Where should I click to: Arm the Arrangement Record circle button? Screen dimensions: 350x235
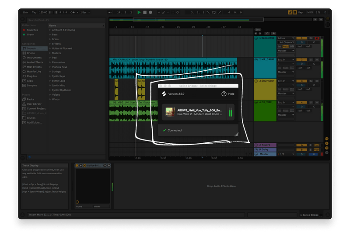point(150,13)
